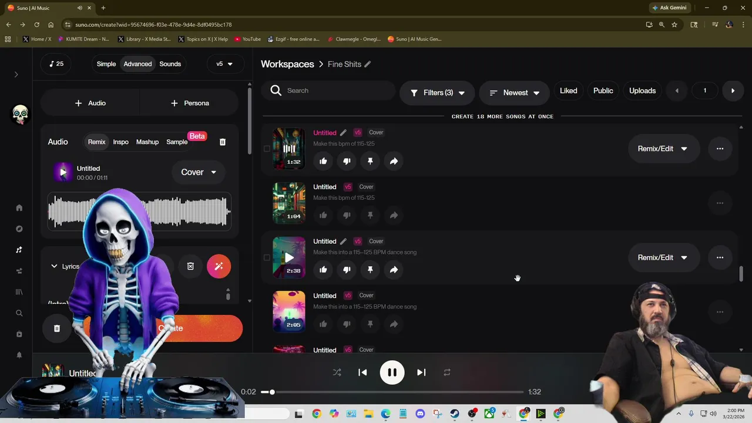Select the Sample audio tab
The height and width of the screenshot is (423, 752).
pyautogui.click(x=177, y=142)
